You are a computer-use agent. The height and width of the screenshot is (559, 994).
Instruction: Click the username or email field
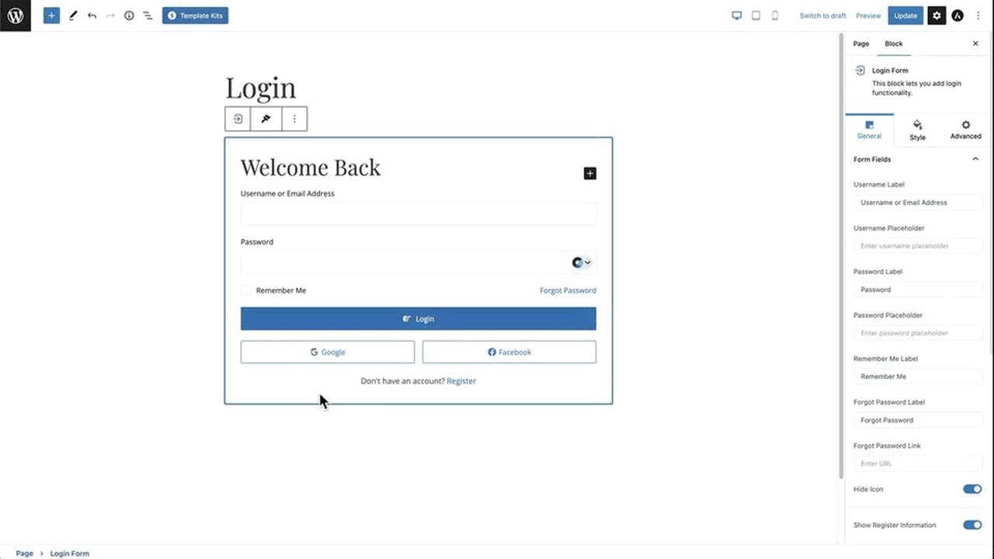(419, 214)
